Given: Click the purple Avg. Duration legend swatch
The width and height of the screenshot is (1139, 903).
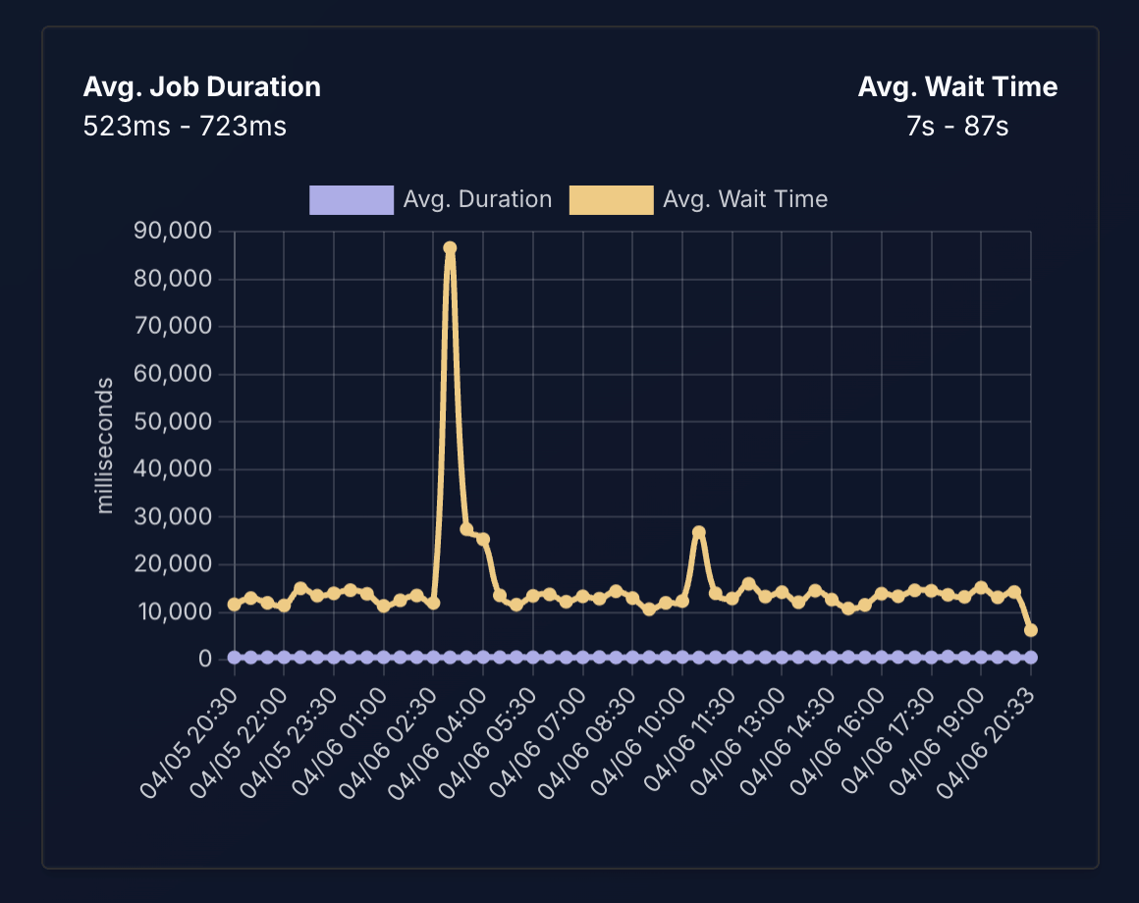Looking at the screenshot, I should click(x=351, y=200).
